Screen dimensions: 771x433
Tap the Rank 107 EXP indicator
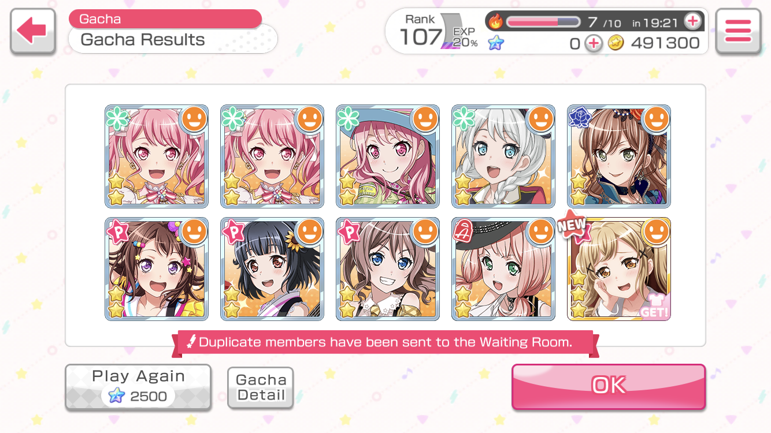coord(438,32)
